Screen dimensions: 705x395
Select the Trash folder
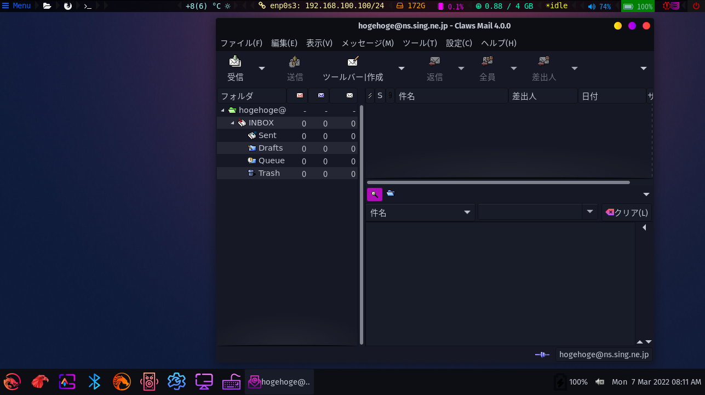tap(269, 173)
